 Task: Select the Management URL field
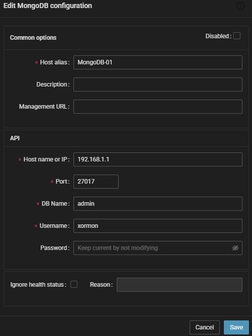(x=158, y=107)
